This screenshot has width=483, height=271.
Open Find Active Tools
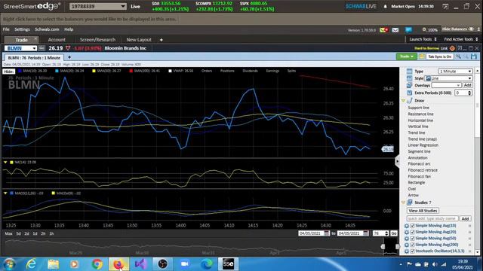[461, 39]
